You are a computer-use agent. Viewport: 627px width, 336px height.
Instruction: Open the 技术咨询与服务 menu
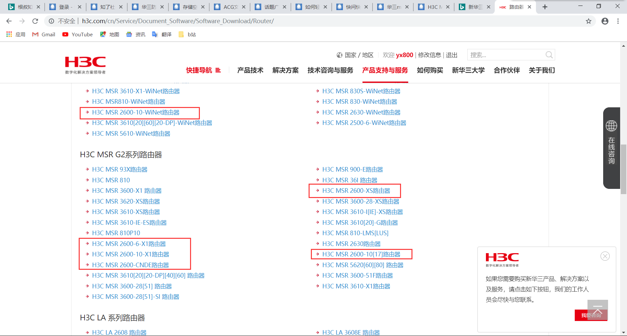click(x=330, y=70)
